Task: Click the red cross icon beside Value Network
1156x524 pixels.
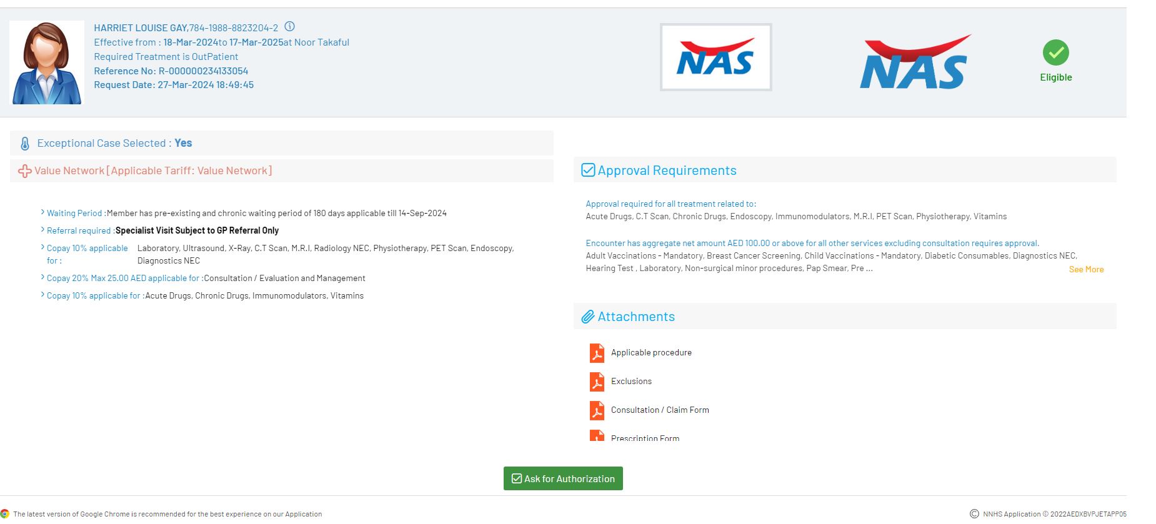Action: 25,171
